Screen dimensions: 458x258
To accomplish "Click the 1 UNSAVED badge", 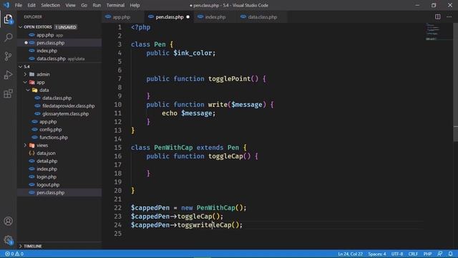I will 66,27.
